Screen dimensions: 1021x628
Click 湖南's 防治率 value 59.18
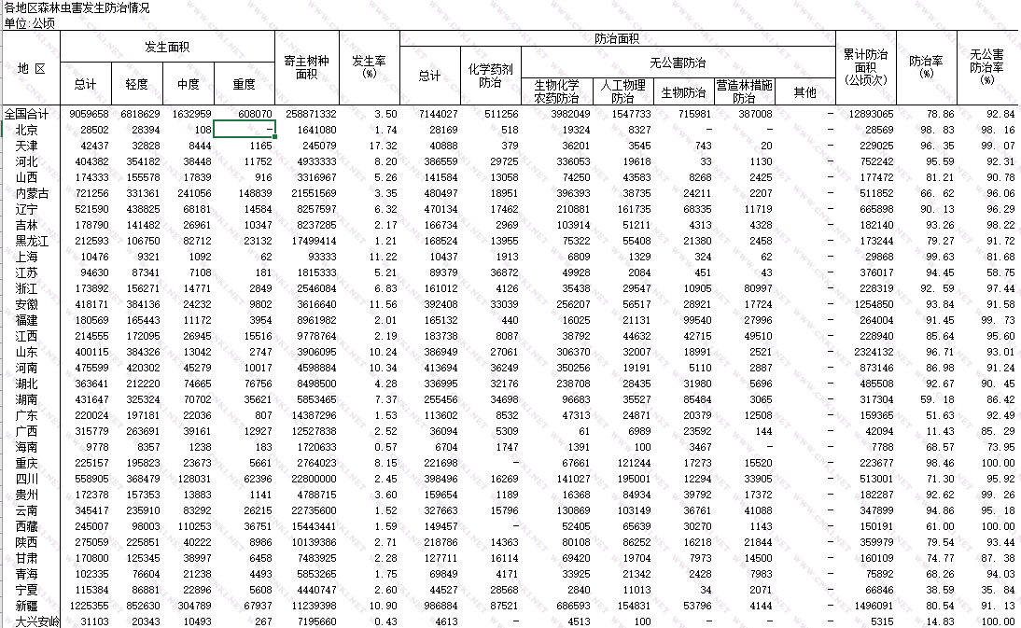pos(937,399)
